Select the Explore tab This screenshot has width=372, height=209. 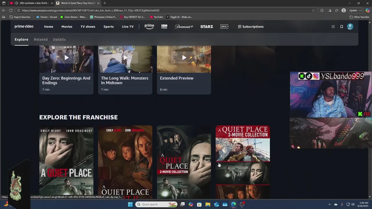point(22,39)
